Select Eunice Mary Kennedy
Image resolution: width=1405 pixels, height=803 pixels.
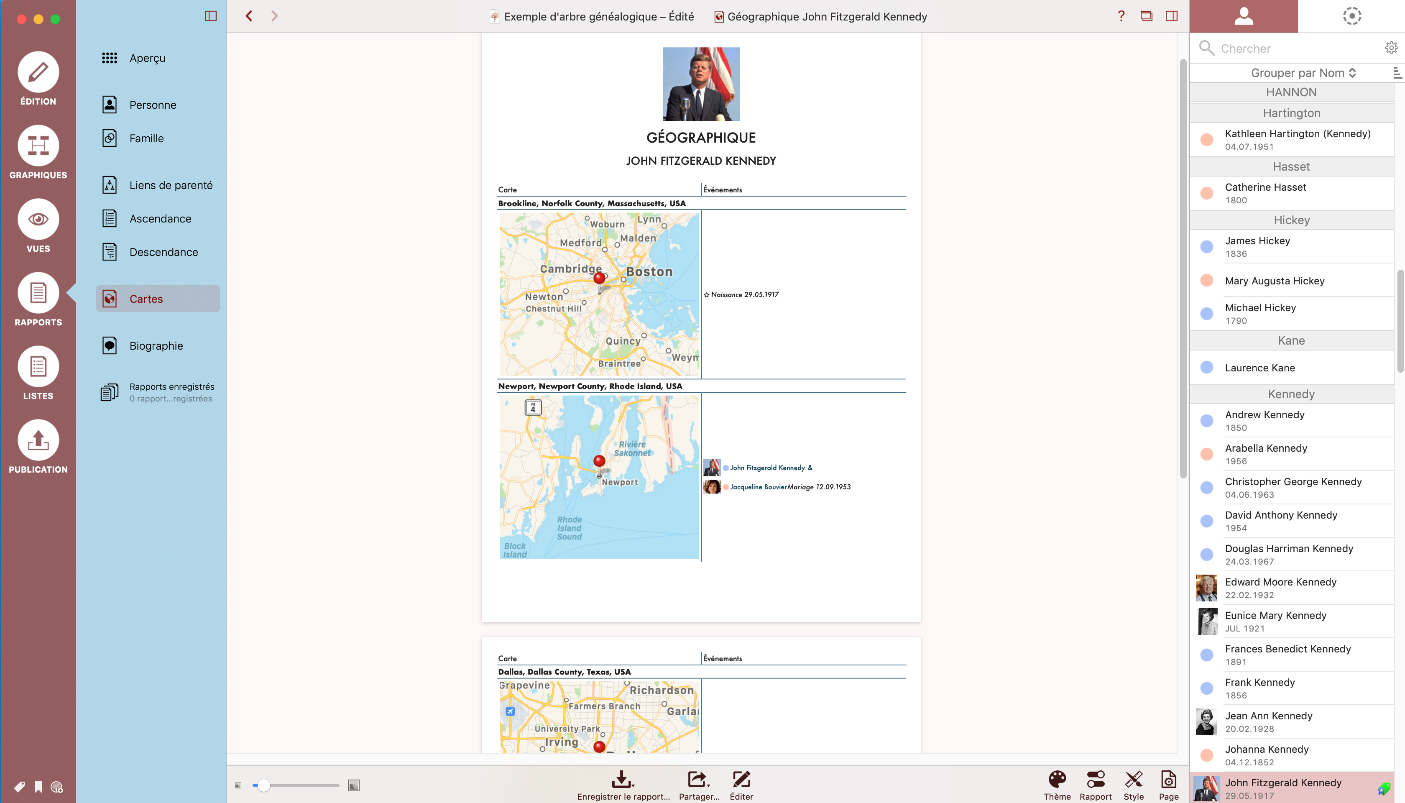tap(1291, 621)
